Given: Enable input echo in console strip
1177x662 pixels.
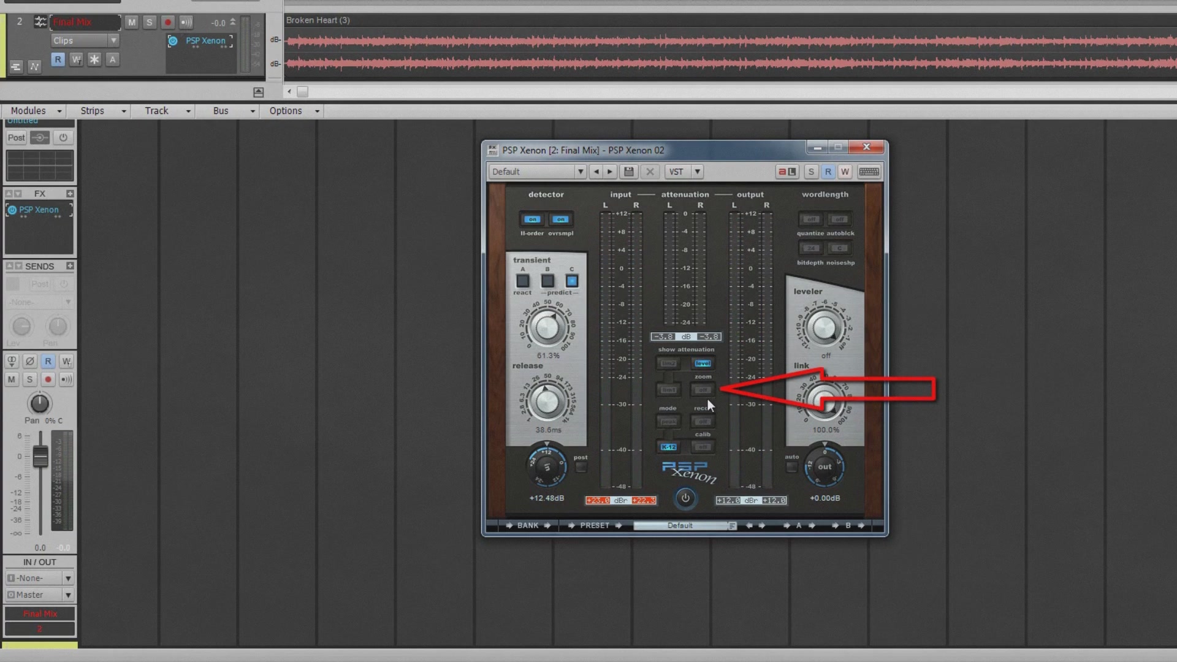Looking at the screenshot, I should pos(66,379).
